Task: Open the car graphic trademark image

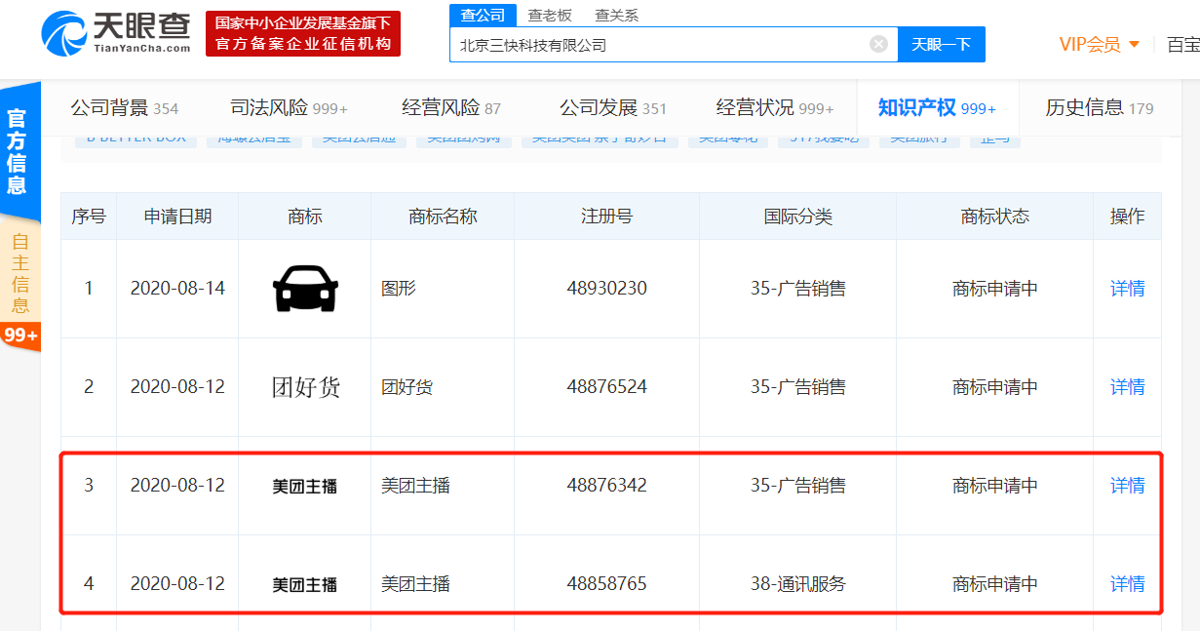Action: click(305, 289)
